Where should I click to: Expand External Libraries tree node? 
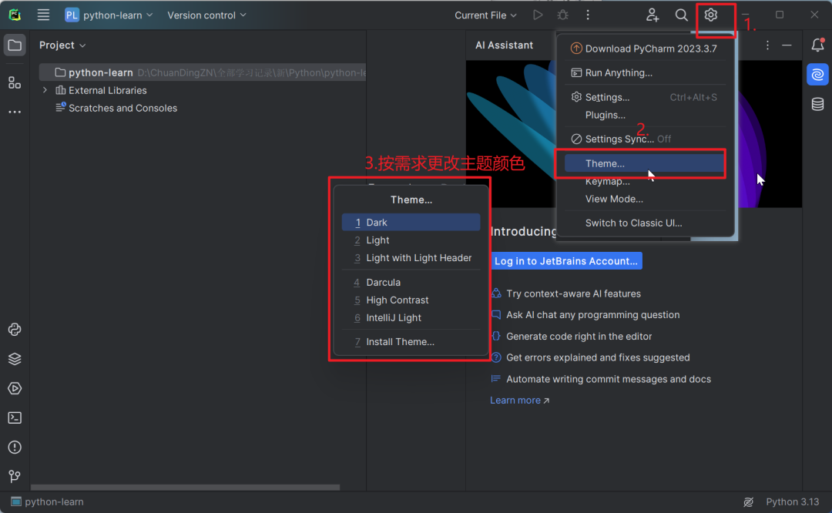[45, 90]
